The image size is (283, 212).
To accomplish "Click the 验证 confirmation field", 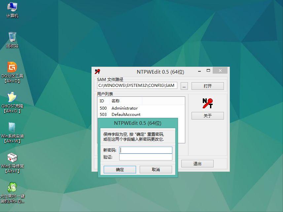I will [x=145, y=157].
